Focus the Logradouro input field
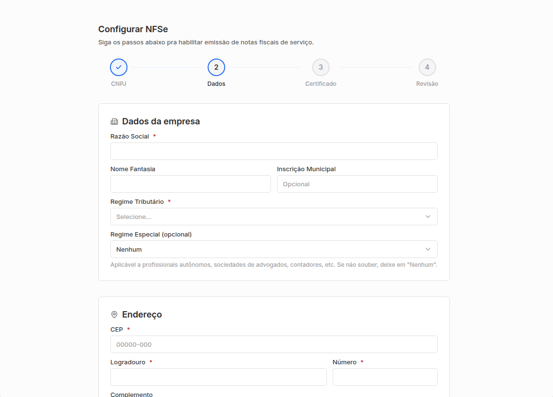The height and width of the screenshot is (397, 553). (x=218, y=377)
